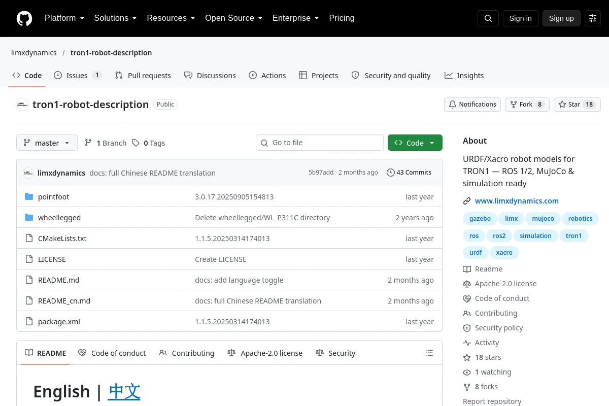The width and height of the screenshot is (609, 406).
Task: Click the link icon beside www.limxdynamics.com
Action: [467, 201]
